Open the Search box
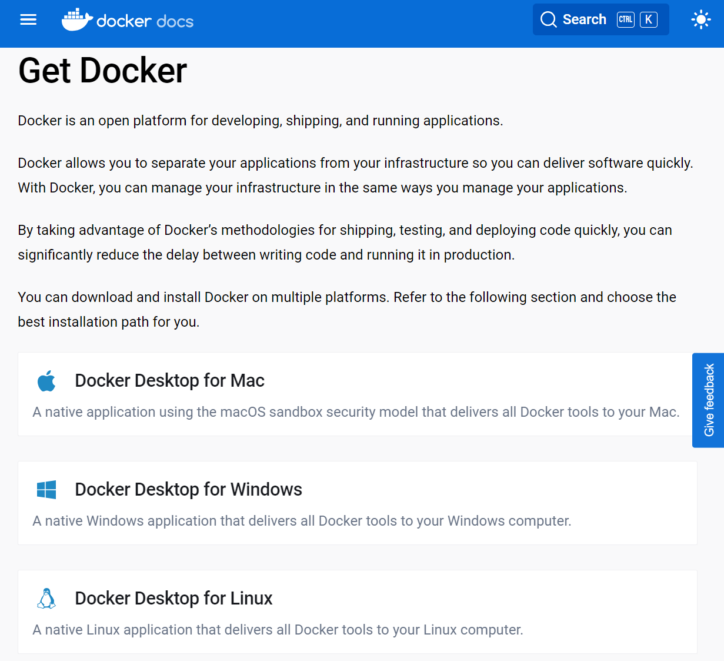The image size is (724, 661). pos(600,19)
